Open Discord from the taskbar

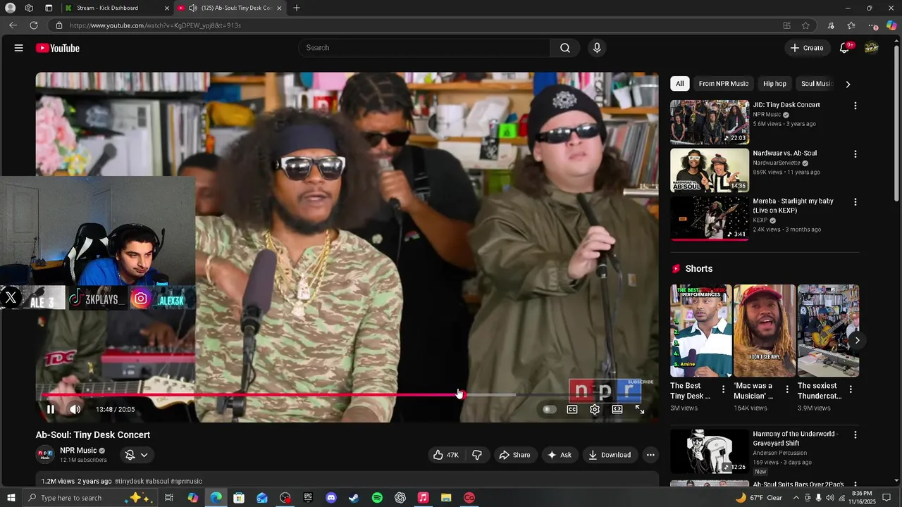pyautogui.click(x=331, y=498)
